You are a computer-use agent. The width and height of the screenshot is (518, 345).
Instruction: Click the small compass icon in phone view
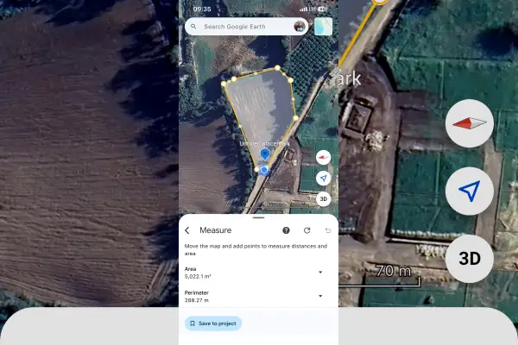pos(324,158)
